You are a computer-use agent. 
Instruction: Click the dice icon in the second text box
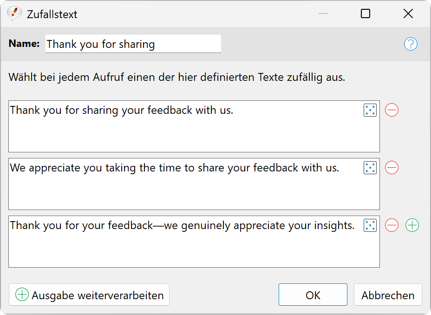pos(370,168)
